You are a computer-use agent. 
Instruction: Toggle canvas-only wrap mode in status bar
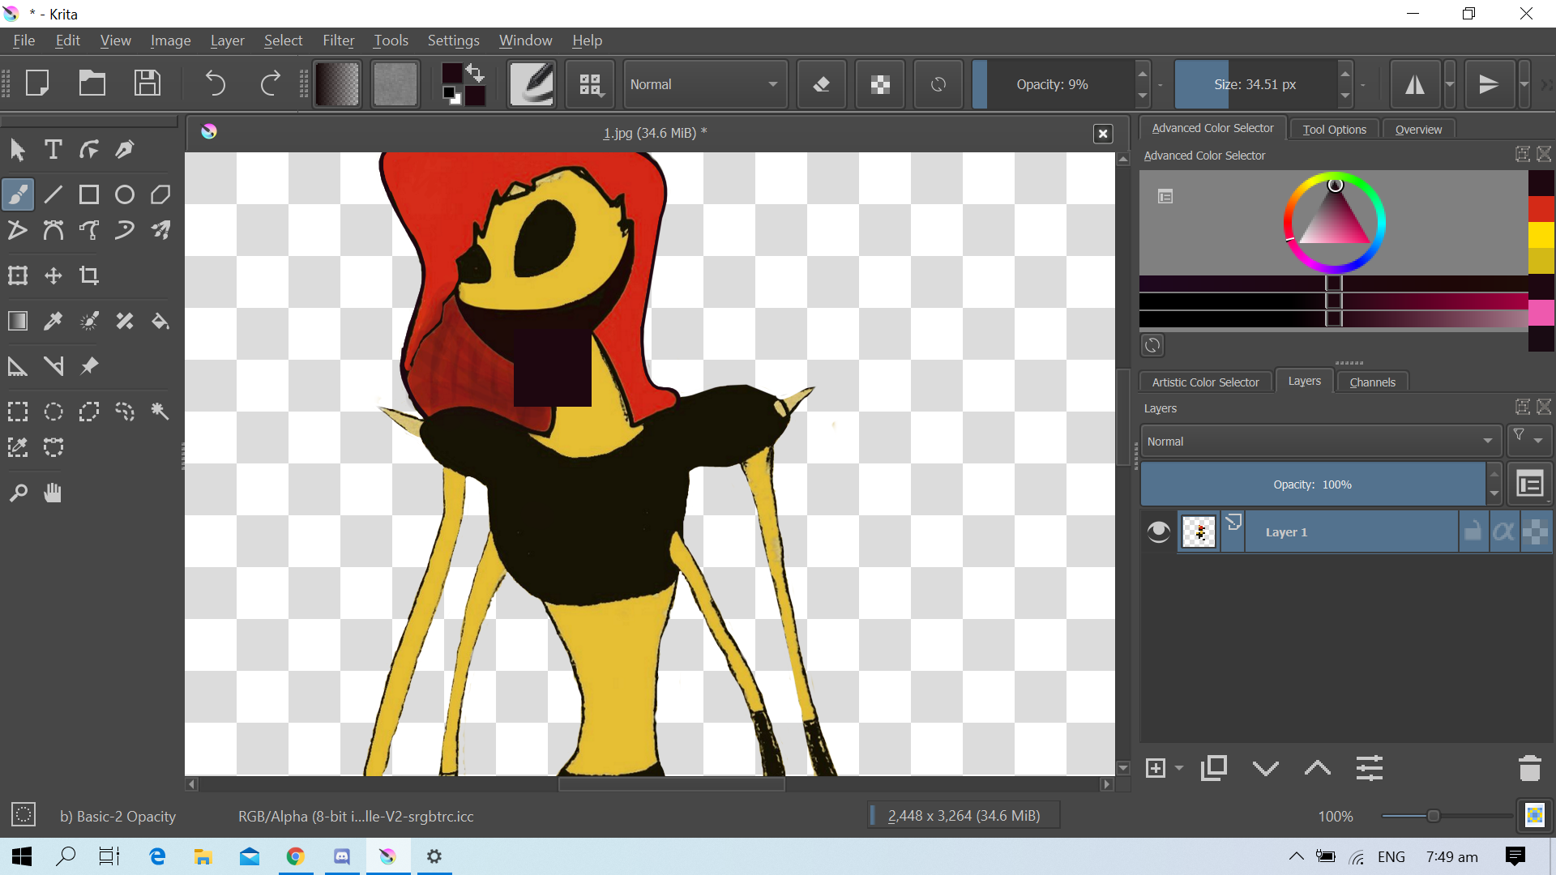point(1535,815)
